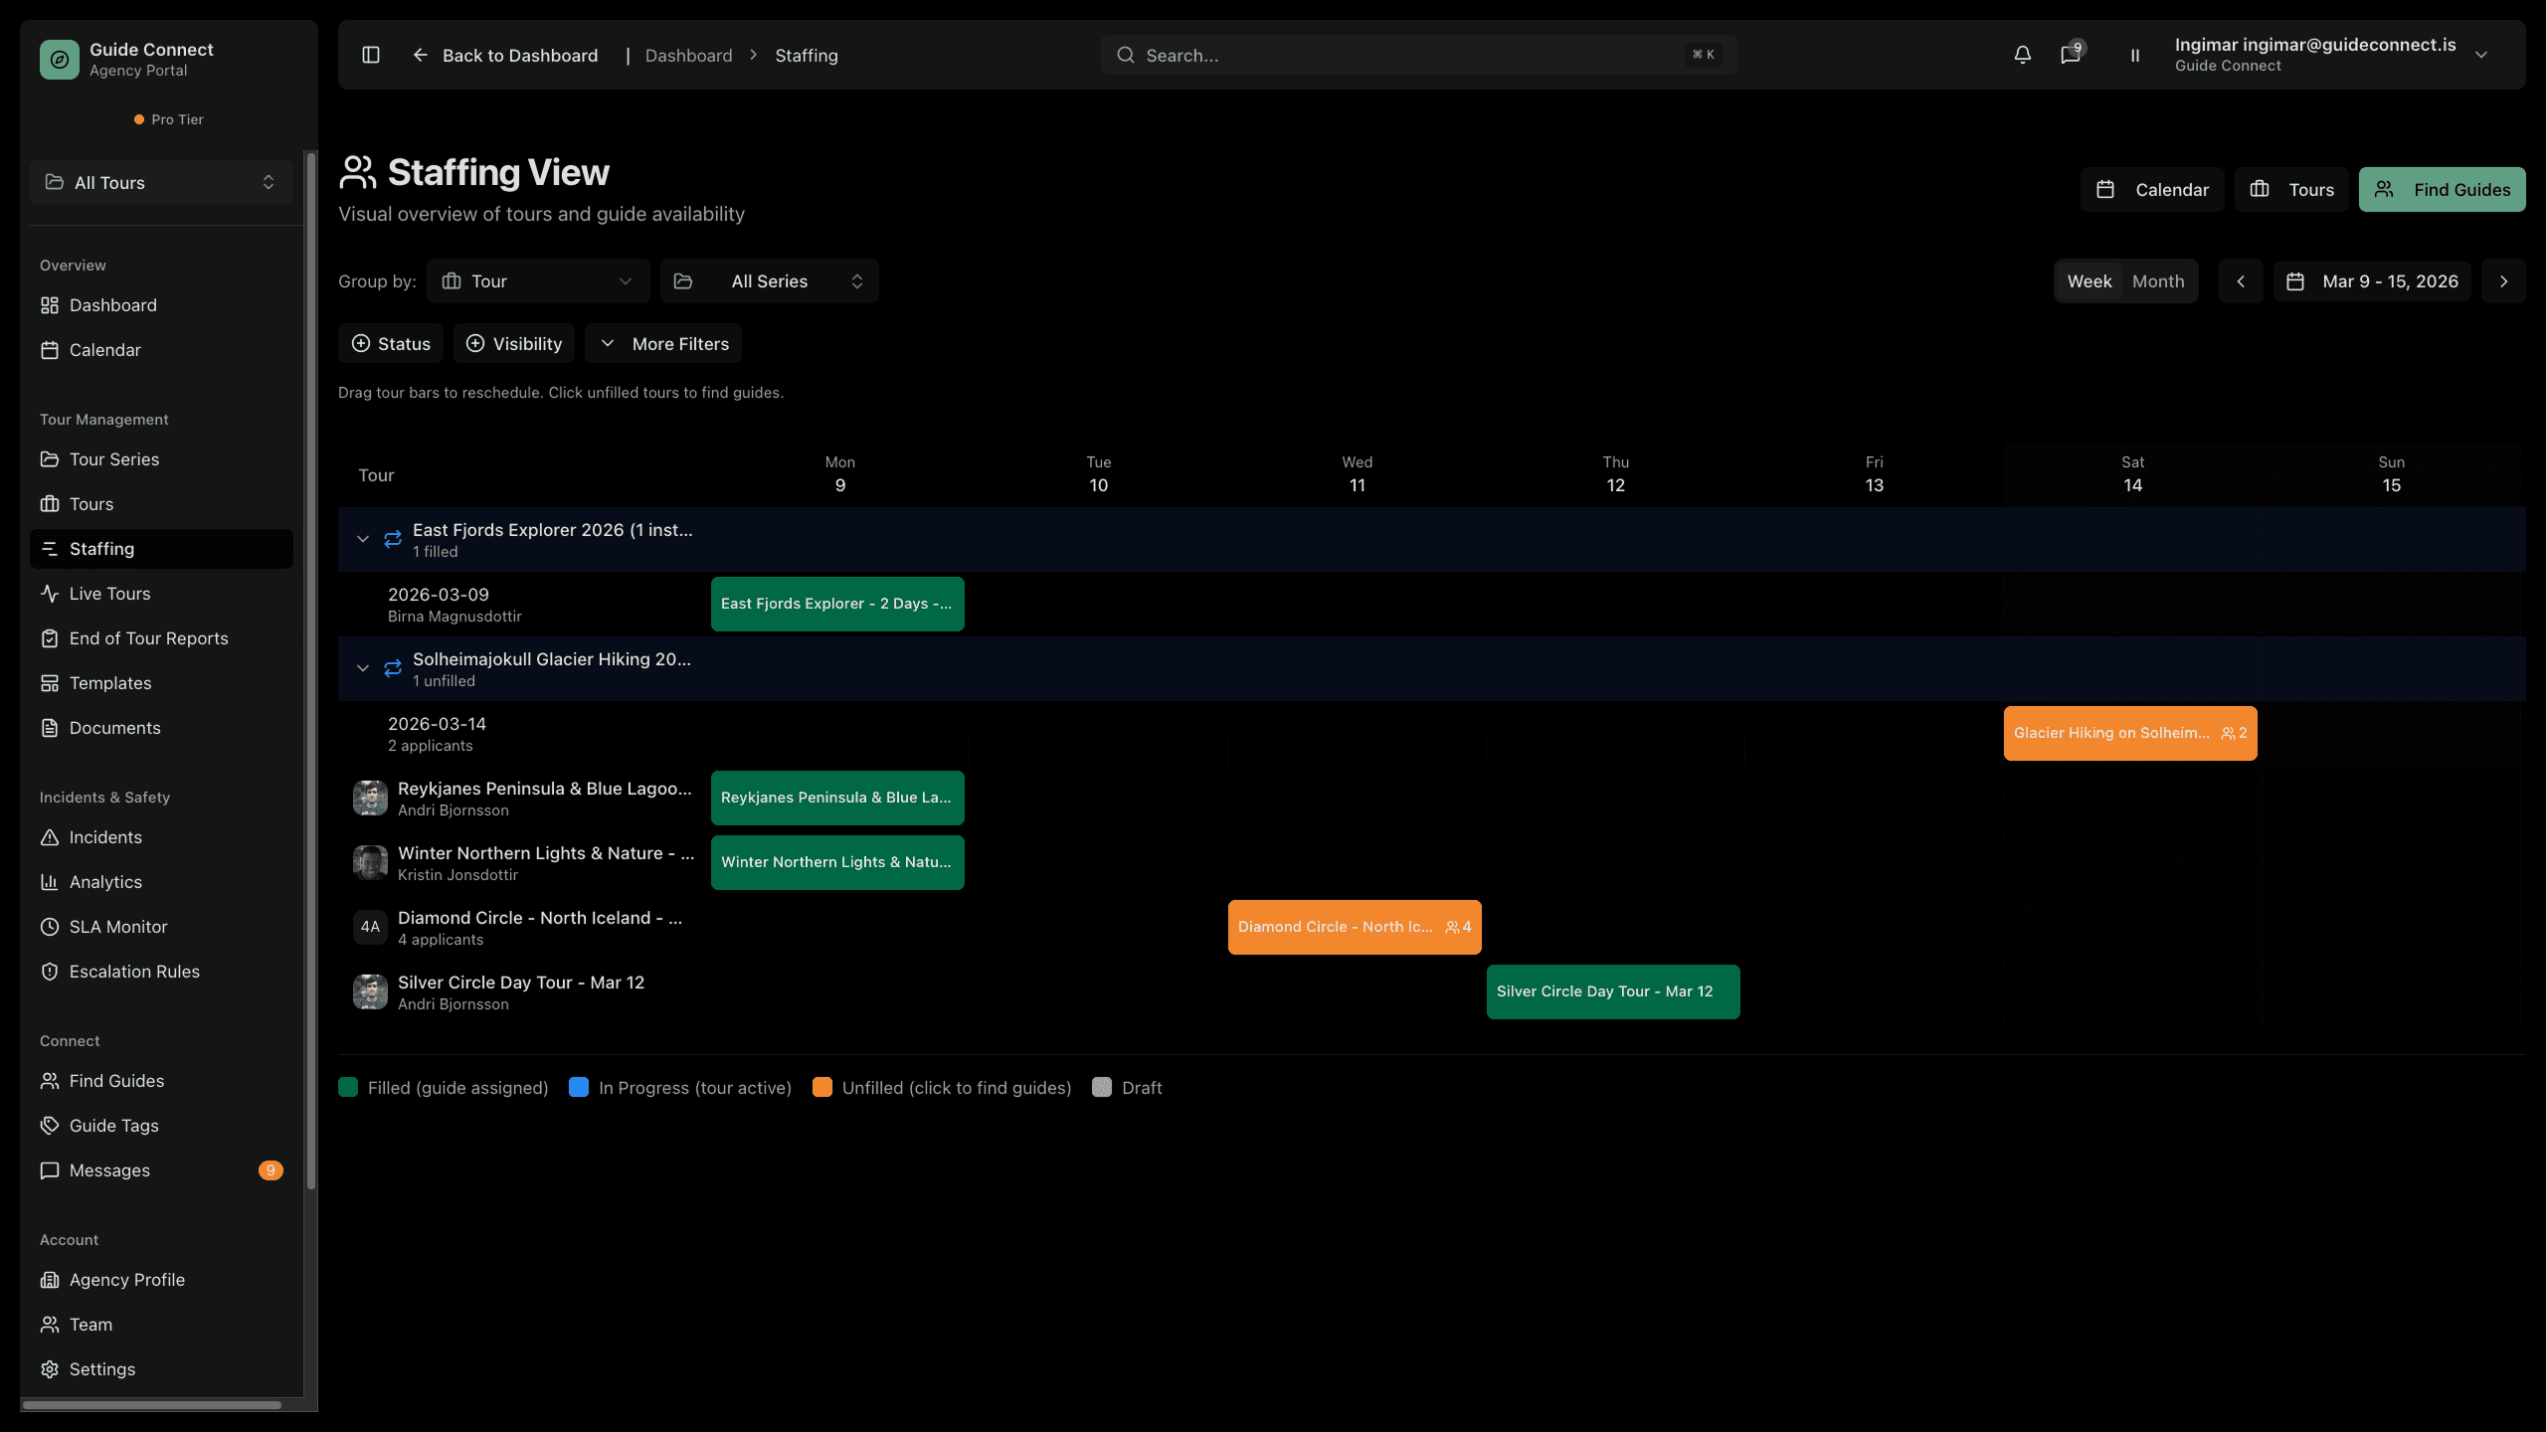The width and height of the screenshot is (2546, 1432).
Task: Toggle the Status filter
Action: pyautogui.click(x=390, y=343)
